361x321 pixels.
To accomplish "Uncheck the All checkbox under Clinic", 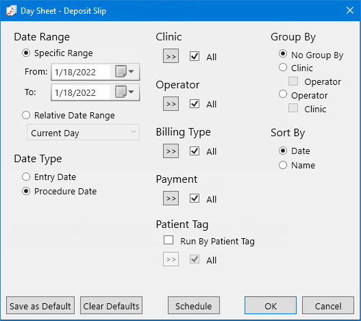I will 195,56.
